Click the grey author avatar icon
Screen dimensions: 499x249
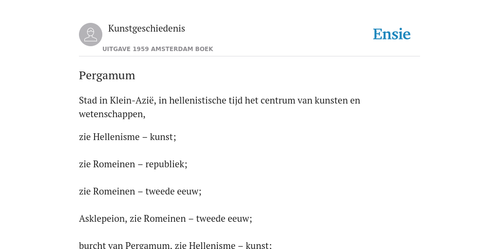click(x=91, y=35)
